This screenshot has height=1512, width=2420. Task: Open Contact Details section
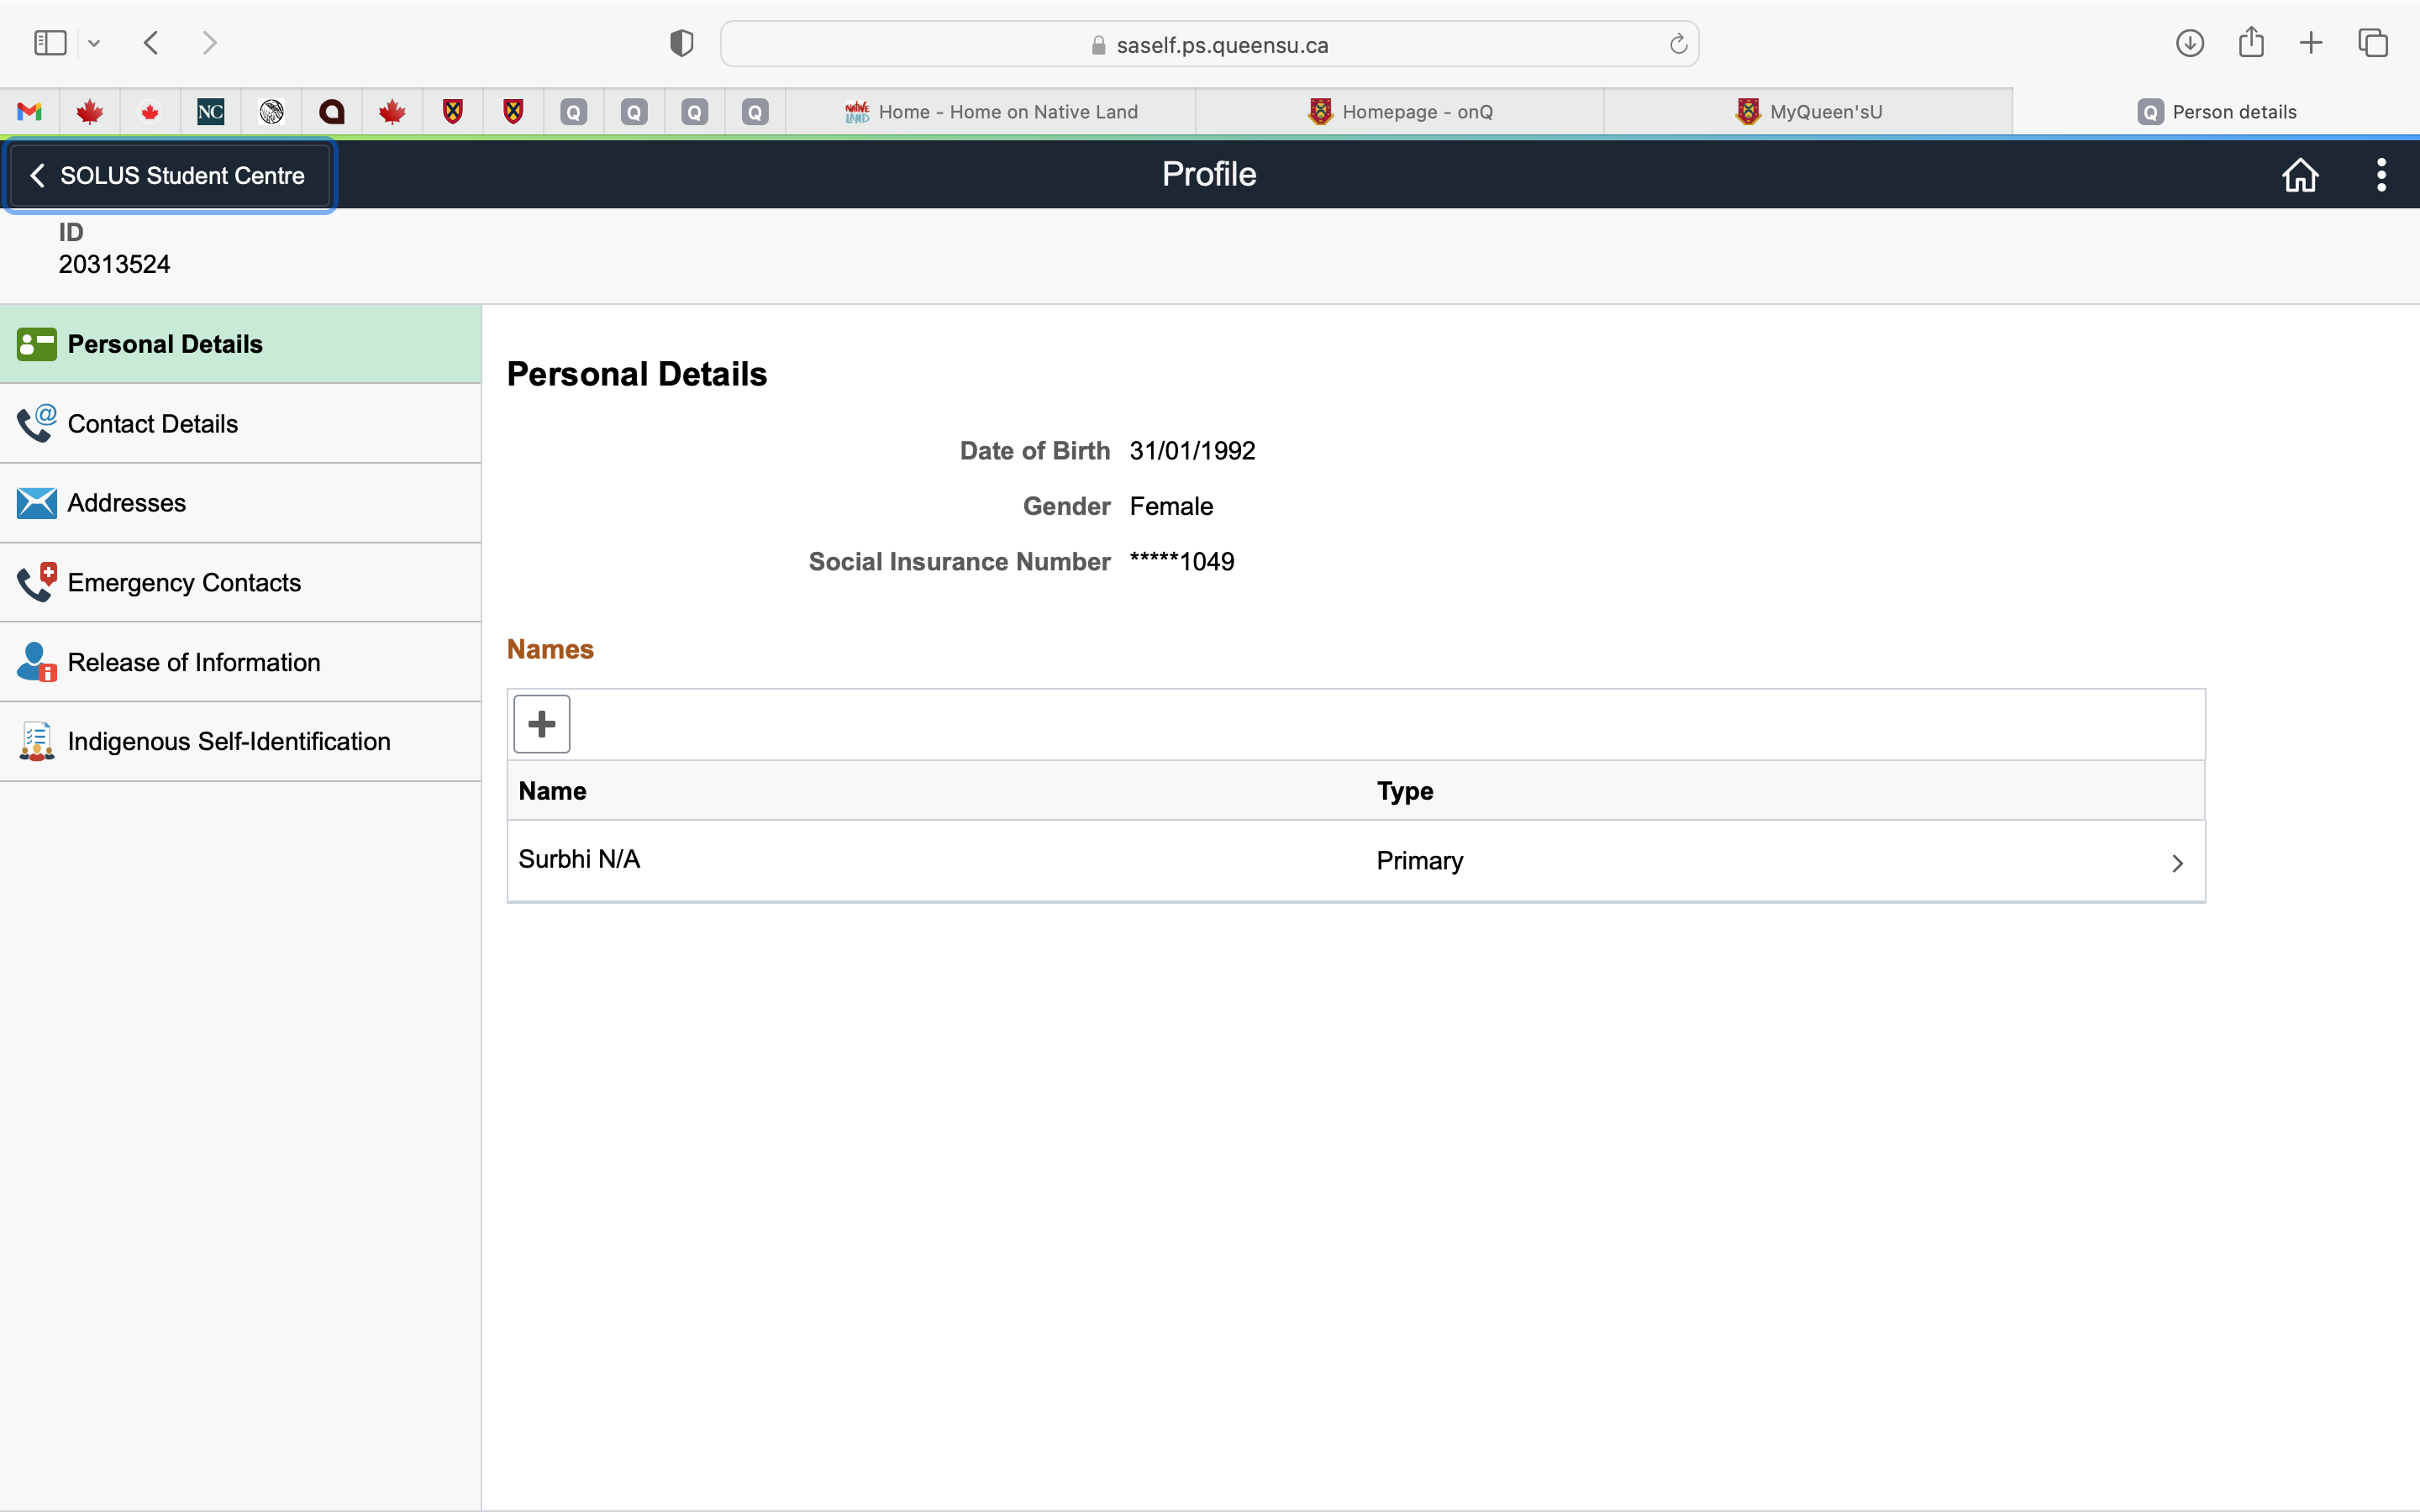pos(152,424)
